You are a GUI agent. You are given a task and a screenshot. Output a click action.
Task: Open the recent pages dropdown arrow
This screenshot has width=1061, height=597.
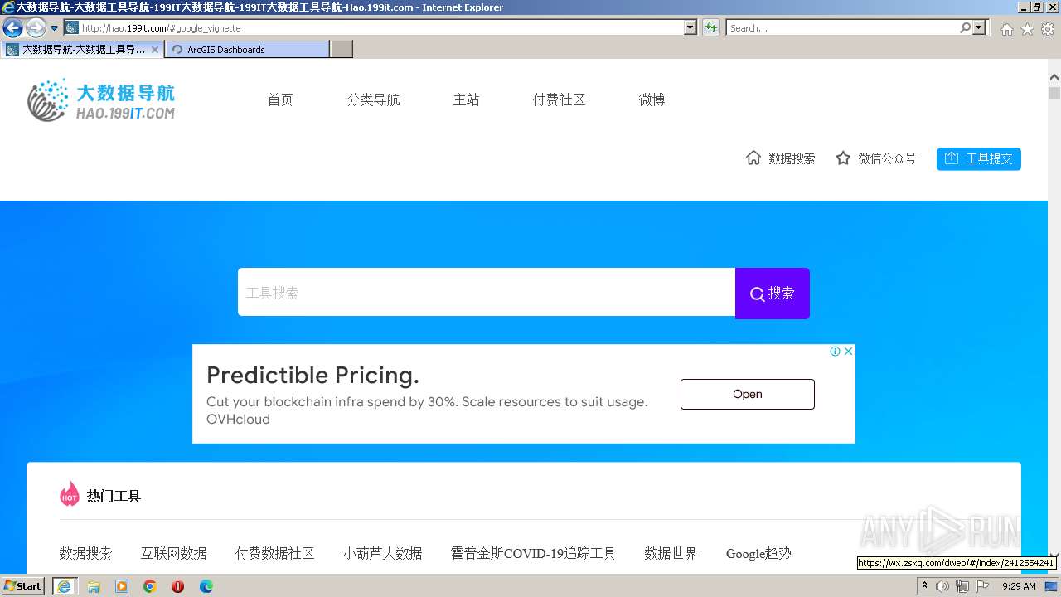click(x=55, y=28)
